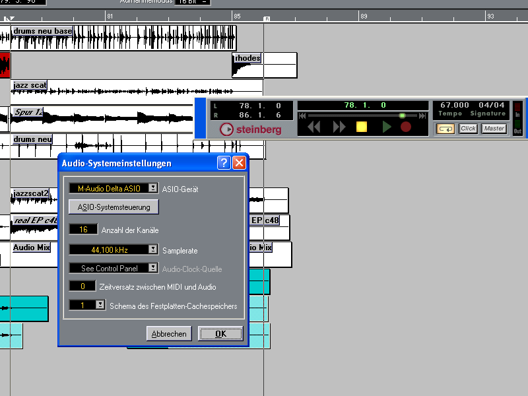The width and height of the screenshot is (528, 396).
Task: Click the left locator flag on the ruler
Action: tap(9, 18)
